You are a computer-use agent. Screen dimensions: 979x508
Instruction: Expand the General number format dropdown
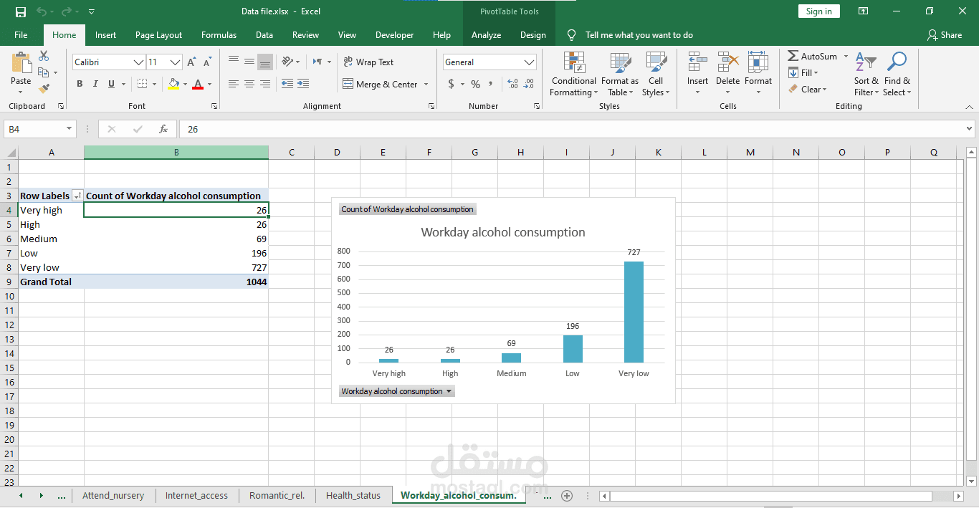click(529, 62)
